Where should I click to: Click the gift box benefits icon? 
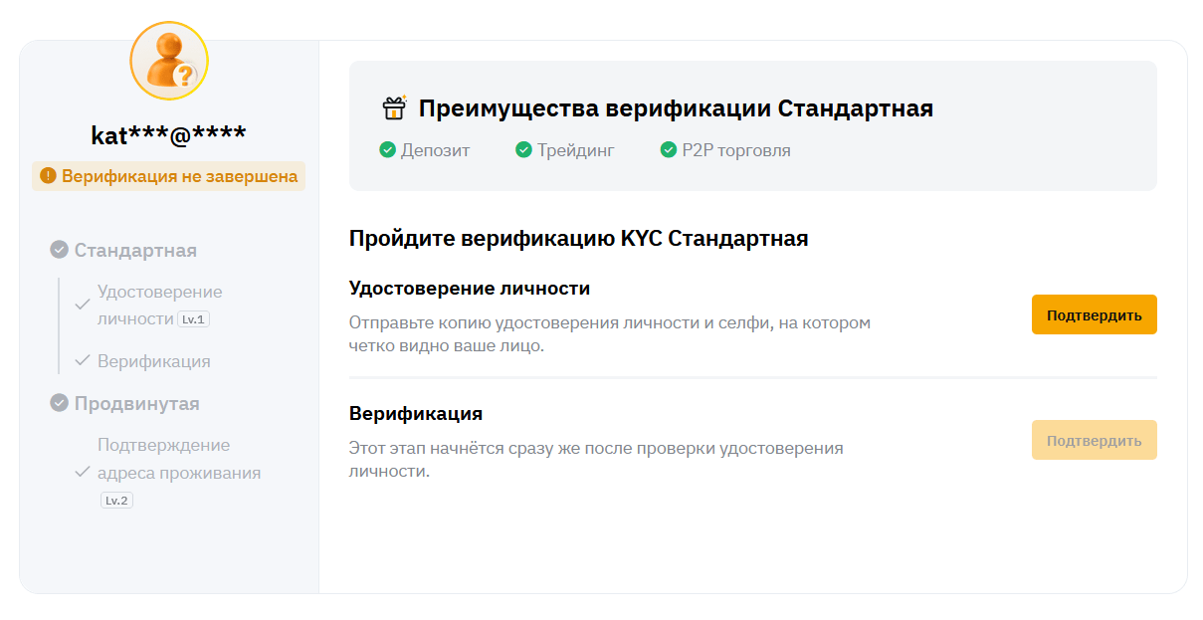pyautogui.click(x=395, y=107)
